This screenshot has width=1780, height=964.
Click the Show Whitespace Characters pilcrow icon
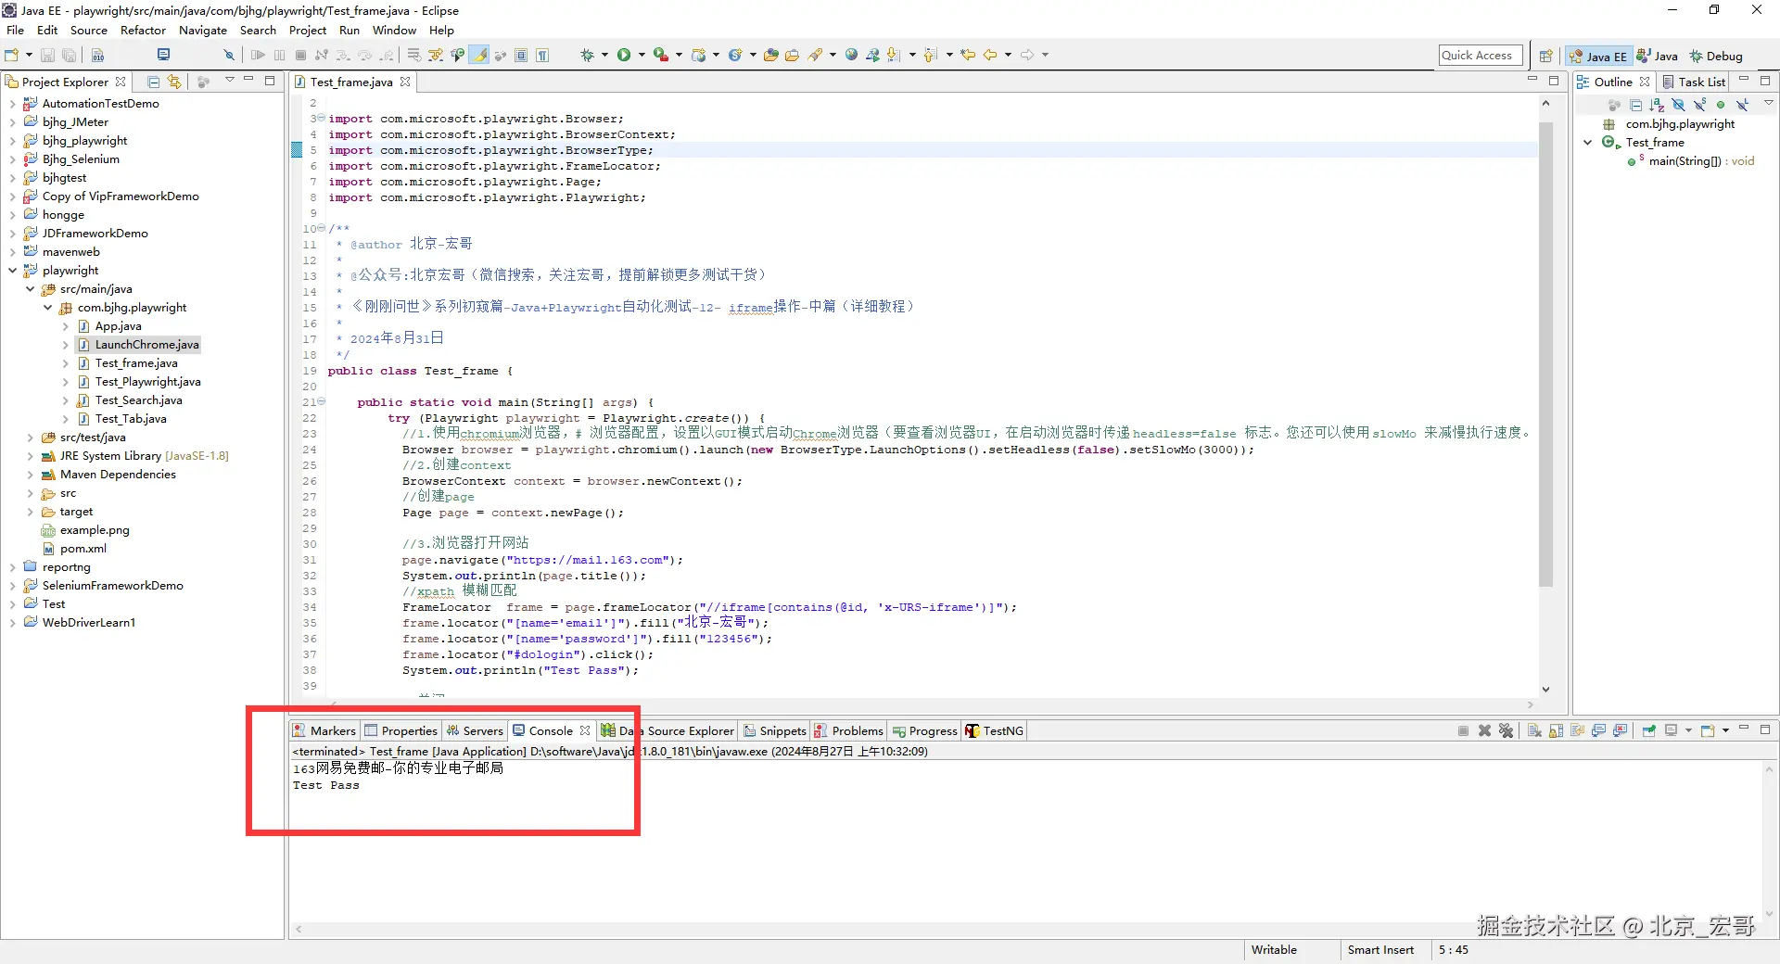(x=542, y=55)
